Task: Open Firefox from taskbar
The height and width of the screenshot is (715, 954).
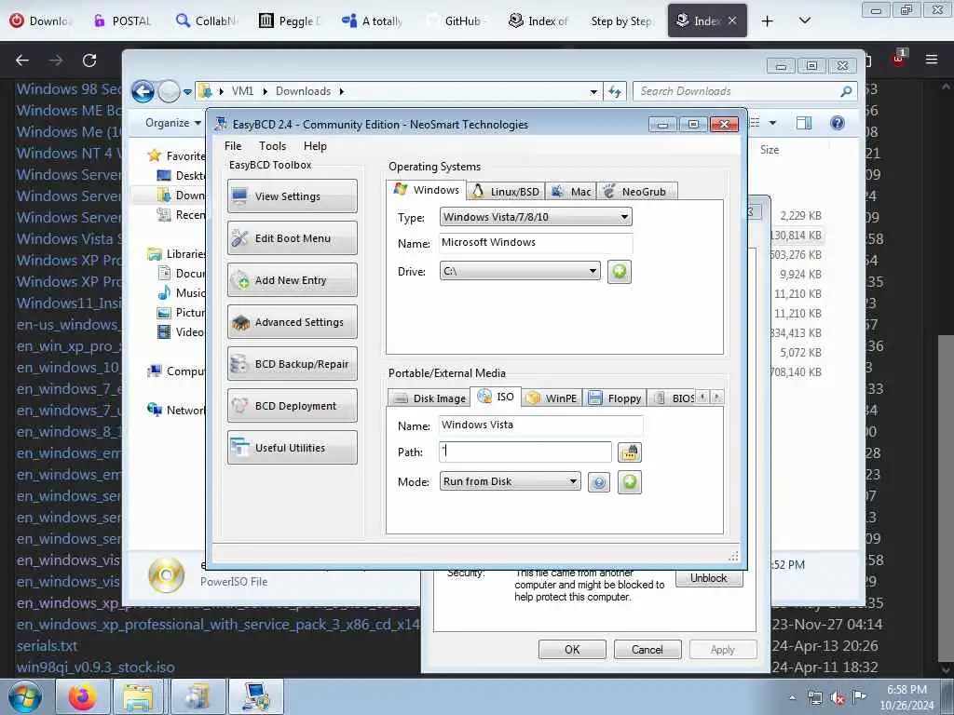Action: tap(82, 696)
